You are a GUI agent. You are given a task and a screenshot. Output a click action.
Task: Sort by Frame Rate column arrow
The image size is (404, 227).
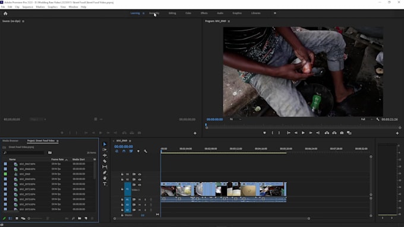[x=67, y=159]
